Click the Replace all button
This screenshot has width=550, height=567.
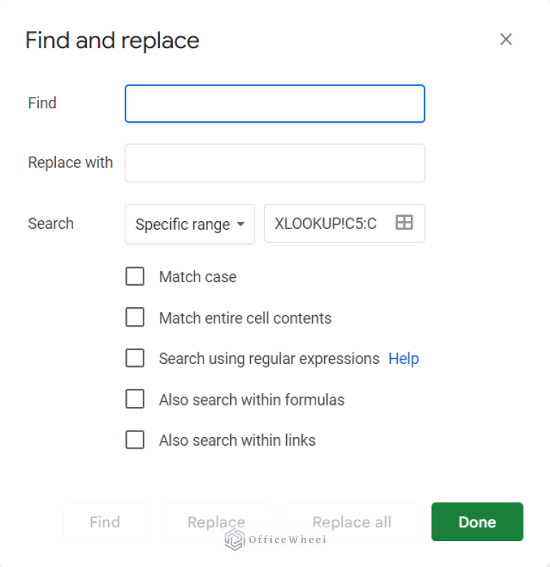[x=351, y=522]
